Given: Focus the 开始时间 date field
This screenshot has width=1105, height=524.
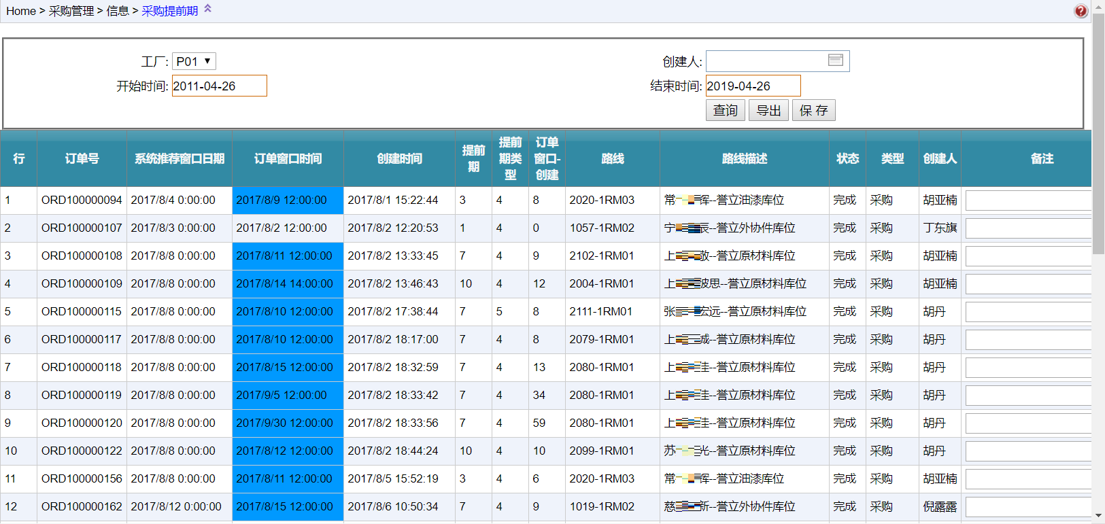Looking at the screenshot, I should click(219, 86).
